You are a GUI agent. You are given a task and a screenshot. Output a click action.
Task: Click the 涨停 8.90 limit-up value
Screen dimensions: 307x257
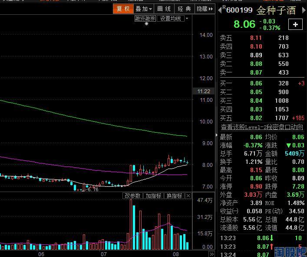click(x=256, y=186)
